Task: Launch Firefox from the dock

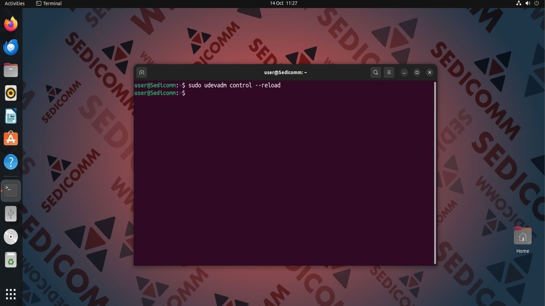Action: point(11,24)
